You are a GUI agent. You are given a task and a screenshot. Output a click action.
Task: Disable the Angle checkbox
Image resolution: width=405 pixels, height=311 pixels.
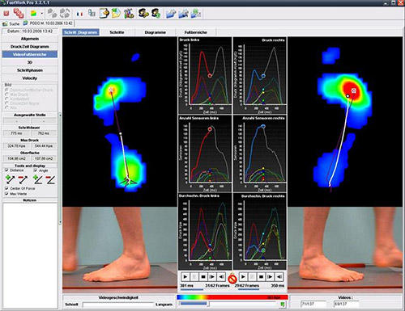coord(36,170)
